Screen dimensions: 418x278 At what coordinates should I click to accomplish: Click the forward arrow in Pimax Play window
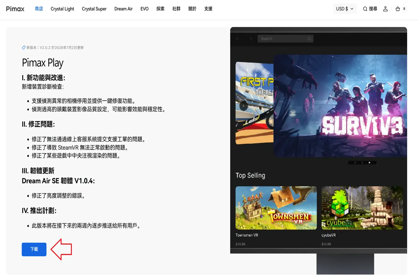pyautogui.click(x=251, y=39)
